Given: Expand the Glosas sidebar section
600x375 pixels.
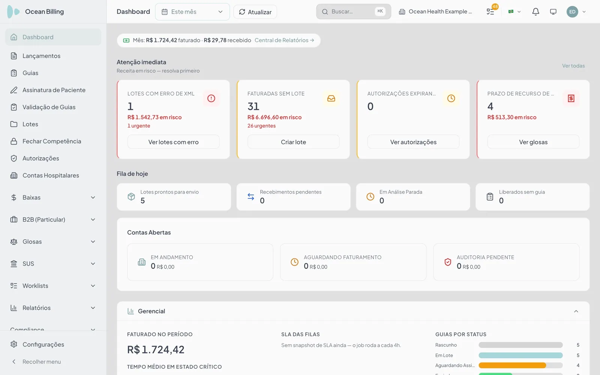Looking at the screenshot, I should click(53, 241).
